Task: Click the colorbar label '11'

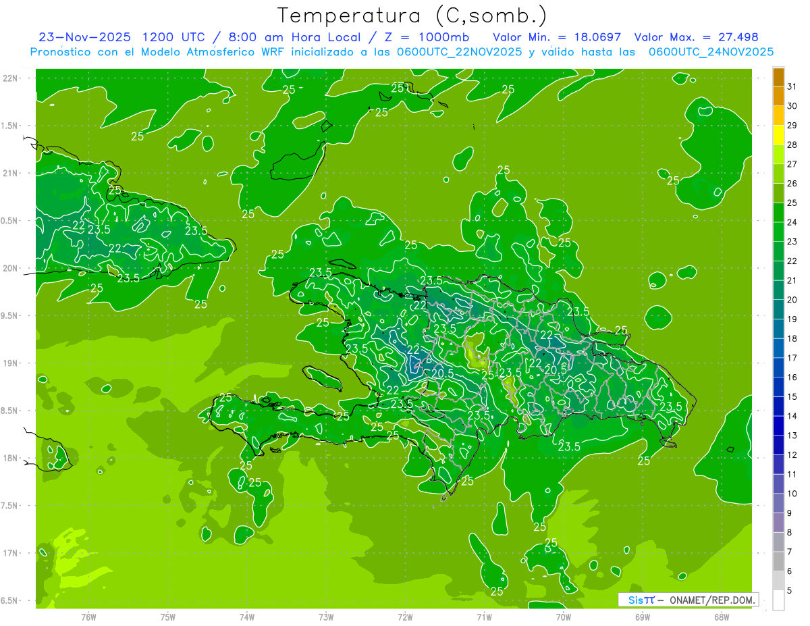Action: pyautogui.click(x=792, y=474)
